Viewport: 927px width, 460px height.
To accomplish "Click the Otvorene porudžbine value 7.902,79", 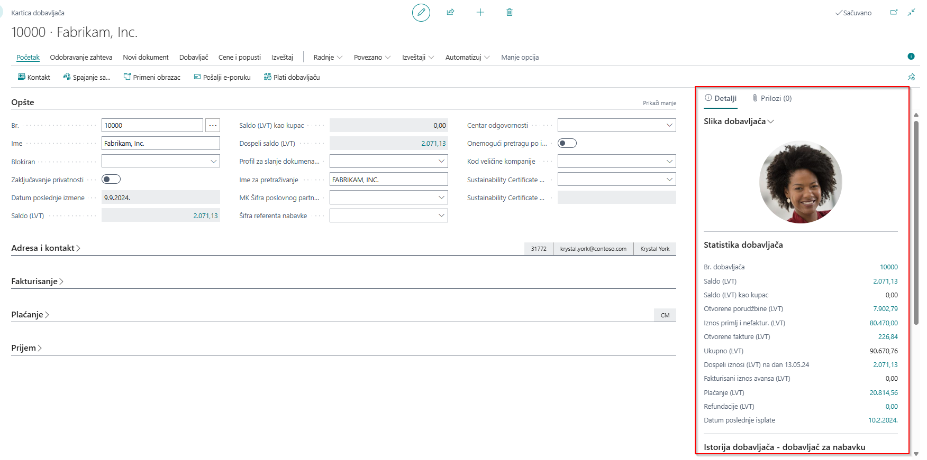I will point(885,309).
